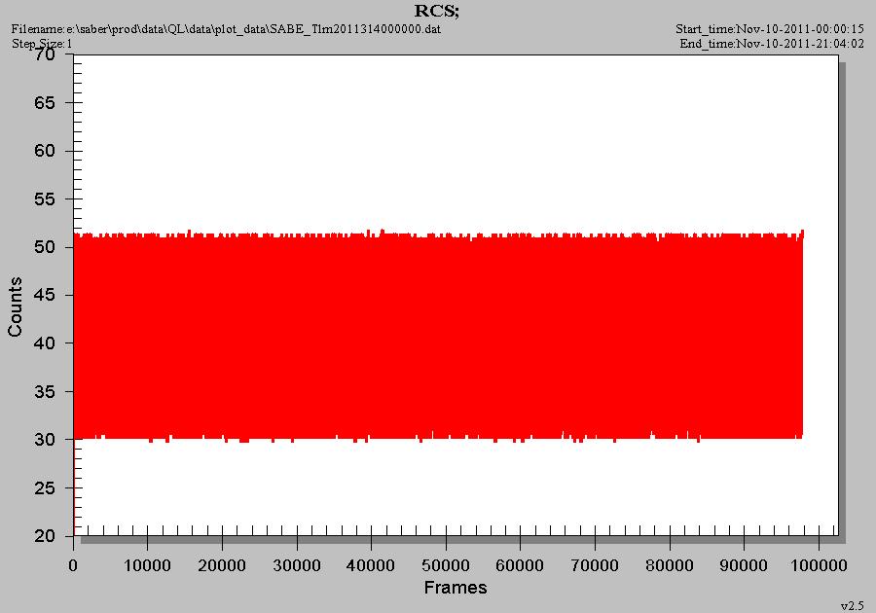876x613 pixels.
Task: Click the Start_time Nov-10-2011-00:00:15 text
Action: tap(769, 29)
